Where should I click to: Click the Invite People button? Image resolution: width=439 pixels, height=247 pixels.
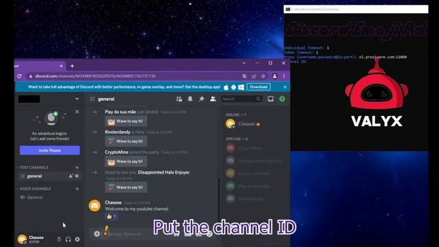tap(50, 150)
